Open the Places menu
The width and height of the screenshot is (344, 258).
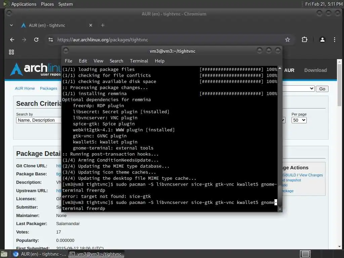pyautogui.click(x=47, y=4)
